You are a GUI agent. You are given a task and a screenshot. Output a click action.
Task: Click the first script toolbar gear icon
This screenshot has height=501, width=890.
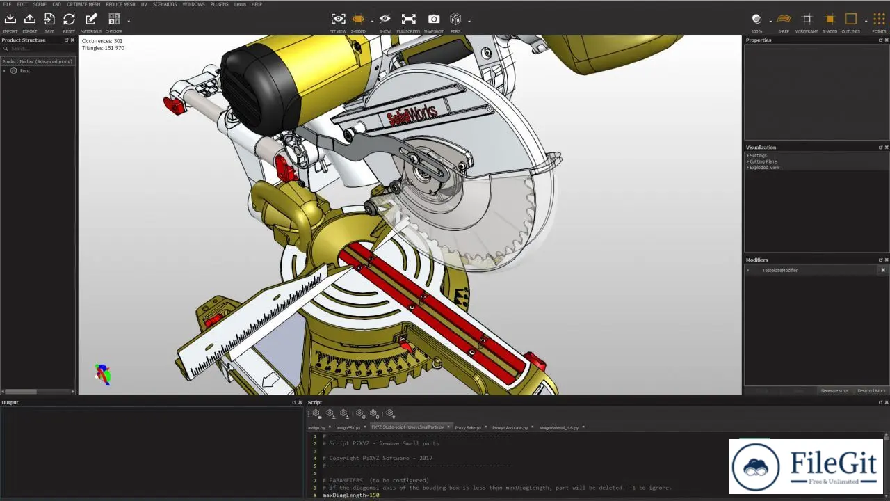click(x=316, y=413)
